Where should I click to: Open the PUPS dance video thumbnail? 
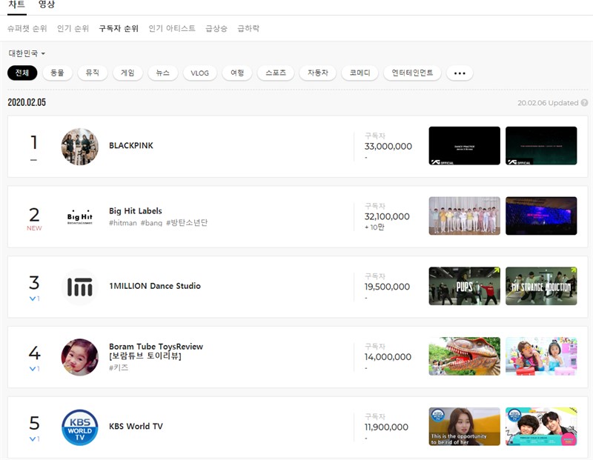point(464,286)
